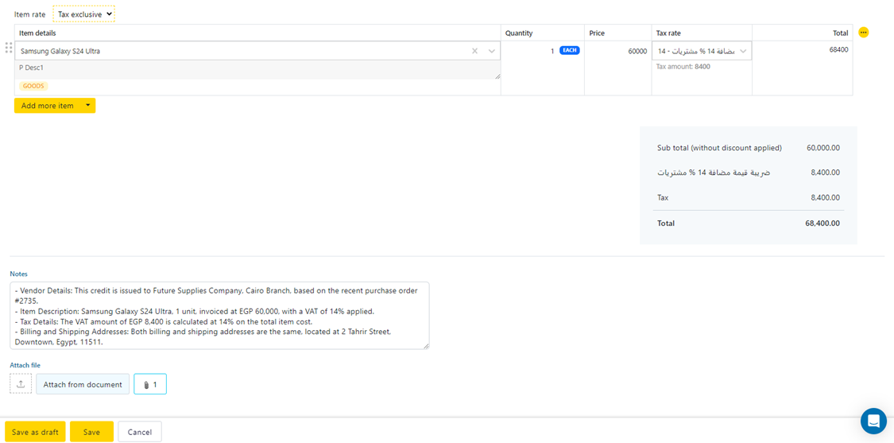Click the EACH unit badge
This screenshot has width=894, height=443.
point(569,50)
